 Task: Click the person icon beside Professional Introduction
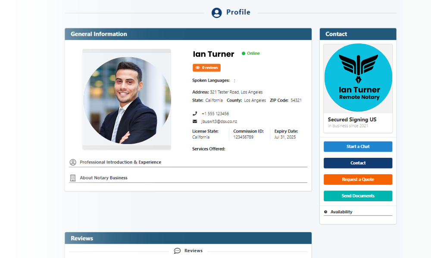click(x=73, y=162)
